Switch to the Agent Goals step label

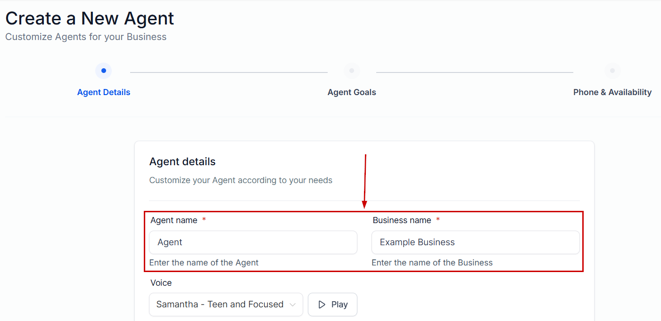coord(352,92)
